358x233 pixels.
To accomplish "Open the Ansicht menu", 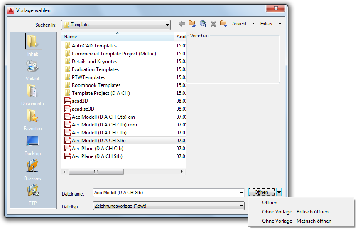I will 243,24.
